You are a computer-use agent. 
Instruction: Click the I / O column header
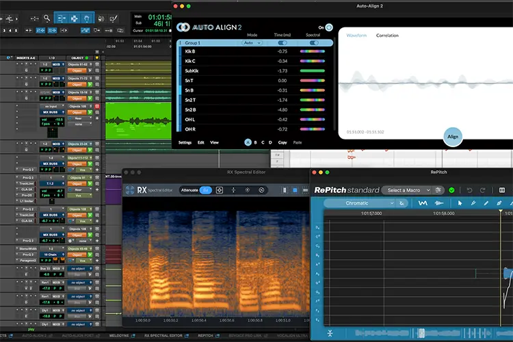52,58
